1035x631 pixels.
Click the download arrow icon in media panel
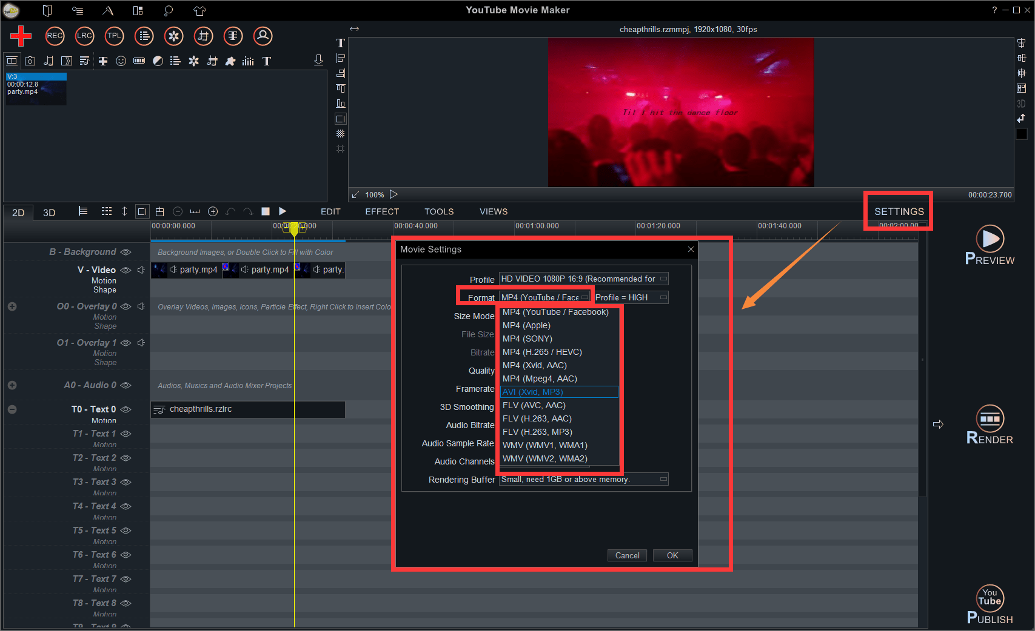click(318, 60)
